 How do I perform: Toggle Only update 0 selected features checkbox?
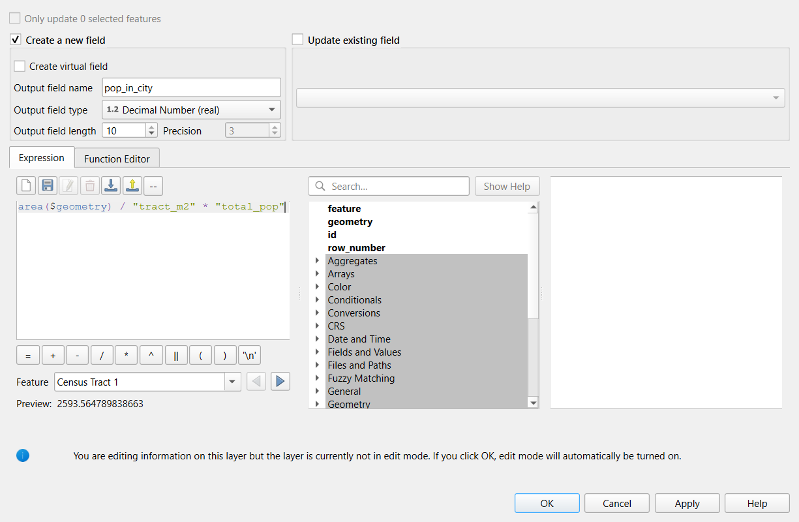click(15, 18)
